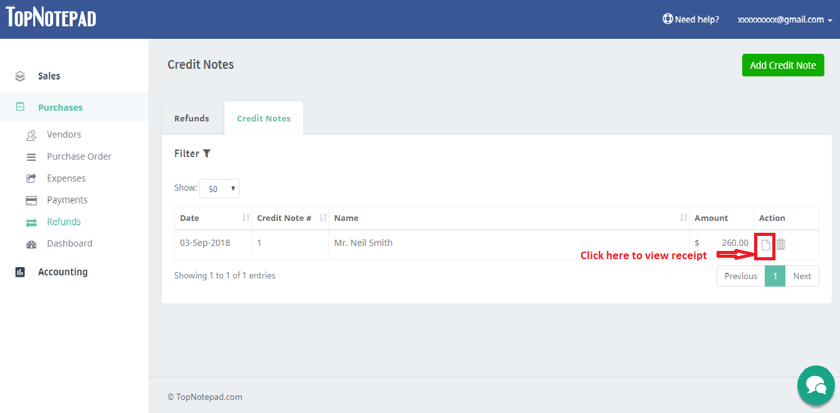Click the Payments card icon
Viewport: 840px width, 413px height.
(x=31, y=200)
